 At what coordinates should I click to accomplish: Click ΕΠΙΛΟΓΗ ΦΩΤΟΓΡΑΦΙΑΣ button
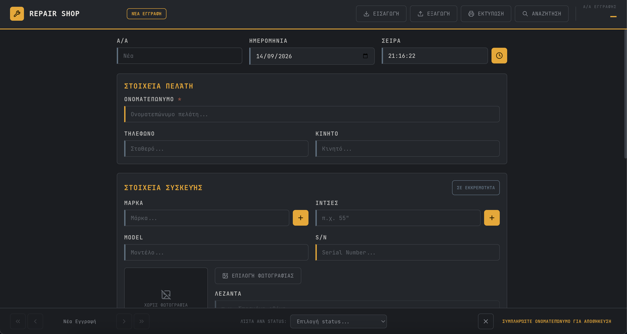point(258,276)
